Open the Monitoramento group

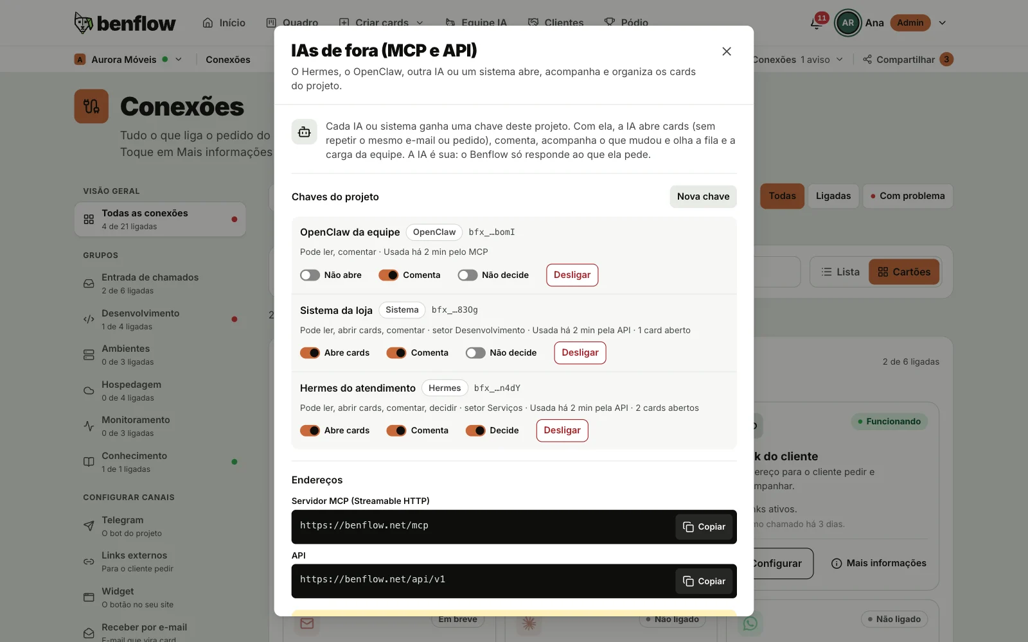point(160,426)
